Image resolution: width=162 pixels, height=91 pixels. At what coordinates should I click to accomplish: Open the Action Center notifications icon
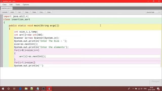tap(158, 89)
